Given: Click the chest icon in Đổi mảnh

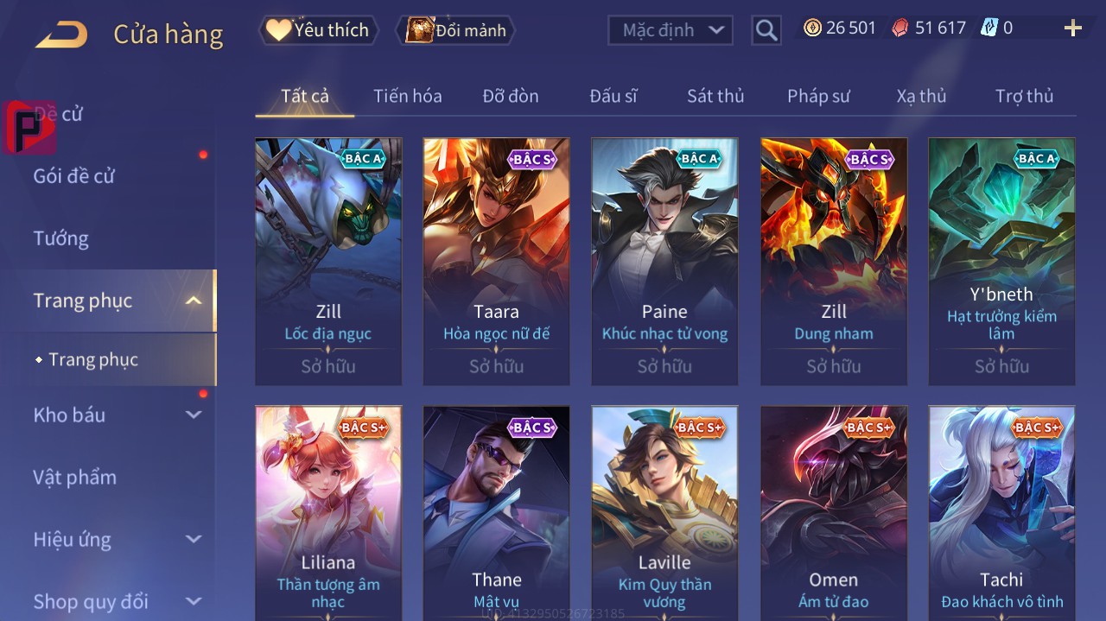Looking at the screenshot, I should tap(419, 30).
